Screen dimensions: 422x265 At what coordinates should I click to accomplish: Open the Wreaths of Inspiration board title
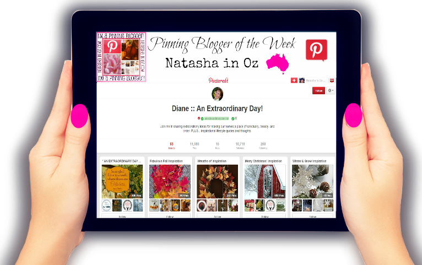(x=212, y=161)
